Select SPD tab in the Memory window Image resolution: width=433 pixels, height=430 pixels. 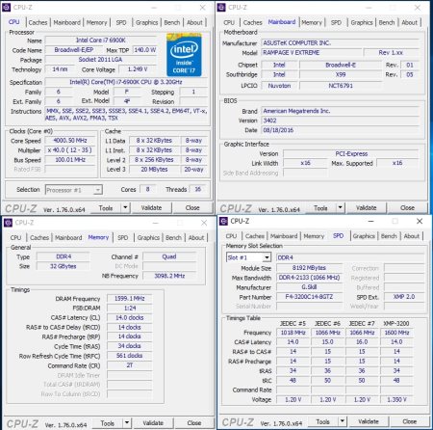pos(123,237)
